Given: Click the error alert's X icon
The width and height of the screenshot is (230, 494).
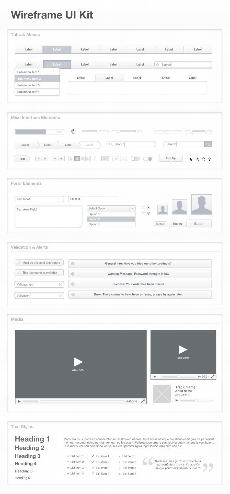Looking at the screenshot, I should pos(73,294).
